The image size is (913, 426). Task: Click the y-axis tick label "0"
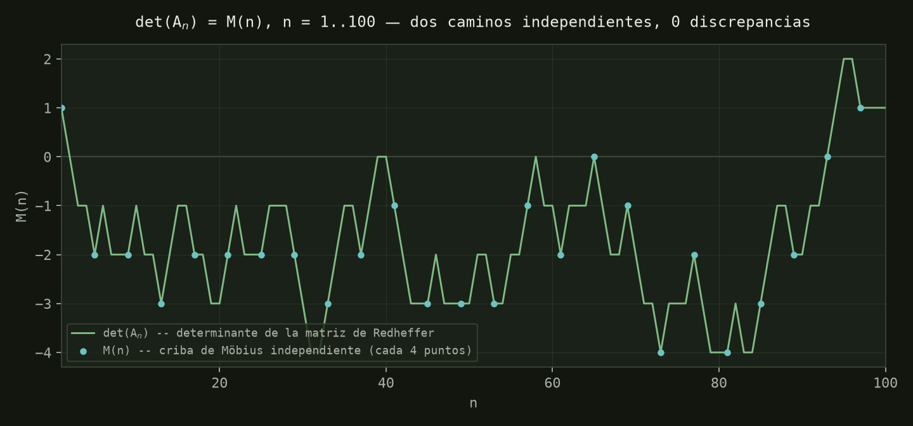point(48,157)
